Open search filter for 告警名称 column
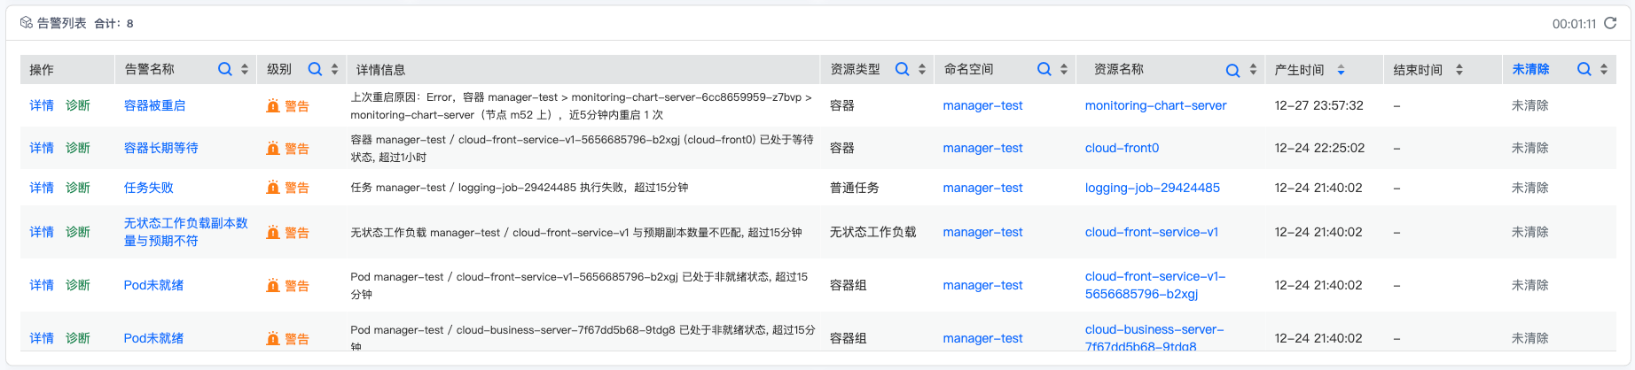 click(225, 69)
